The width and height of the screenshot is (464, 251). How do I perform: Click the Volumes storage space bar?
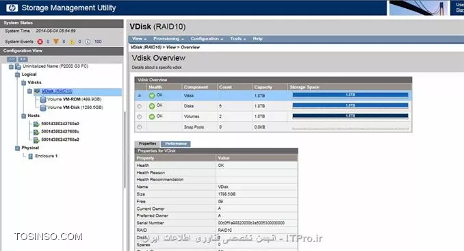pyautogui.click(x=350, y=116)
